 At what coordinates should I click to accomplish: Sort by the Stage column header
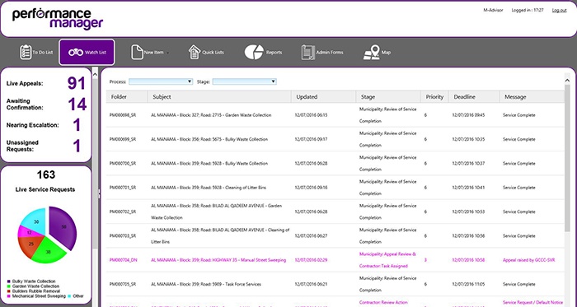(x=388, y=97)
